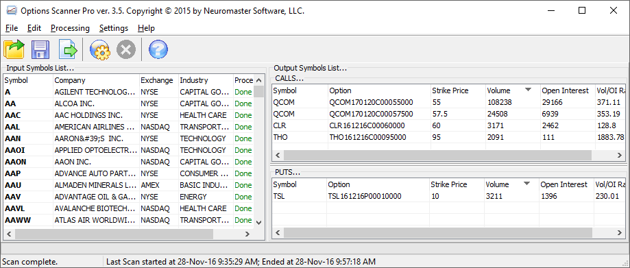
Task: Select option QCOM170120C00055000 in CALLS
Action: [x=371, y=102]
